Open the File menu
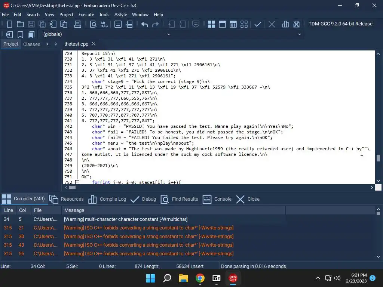The image size is (383, 287). tap(5, 15)
